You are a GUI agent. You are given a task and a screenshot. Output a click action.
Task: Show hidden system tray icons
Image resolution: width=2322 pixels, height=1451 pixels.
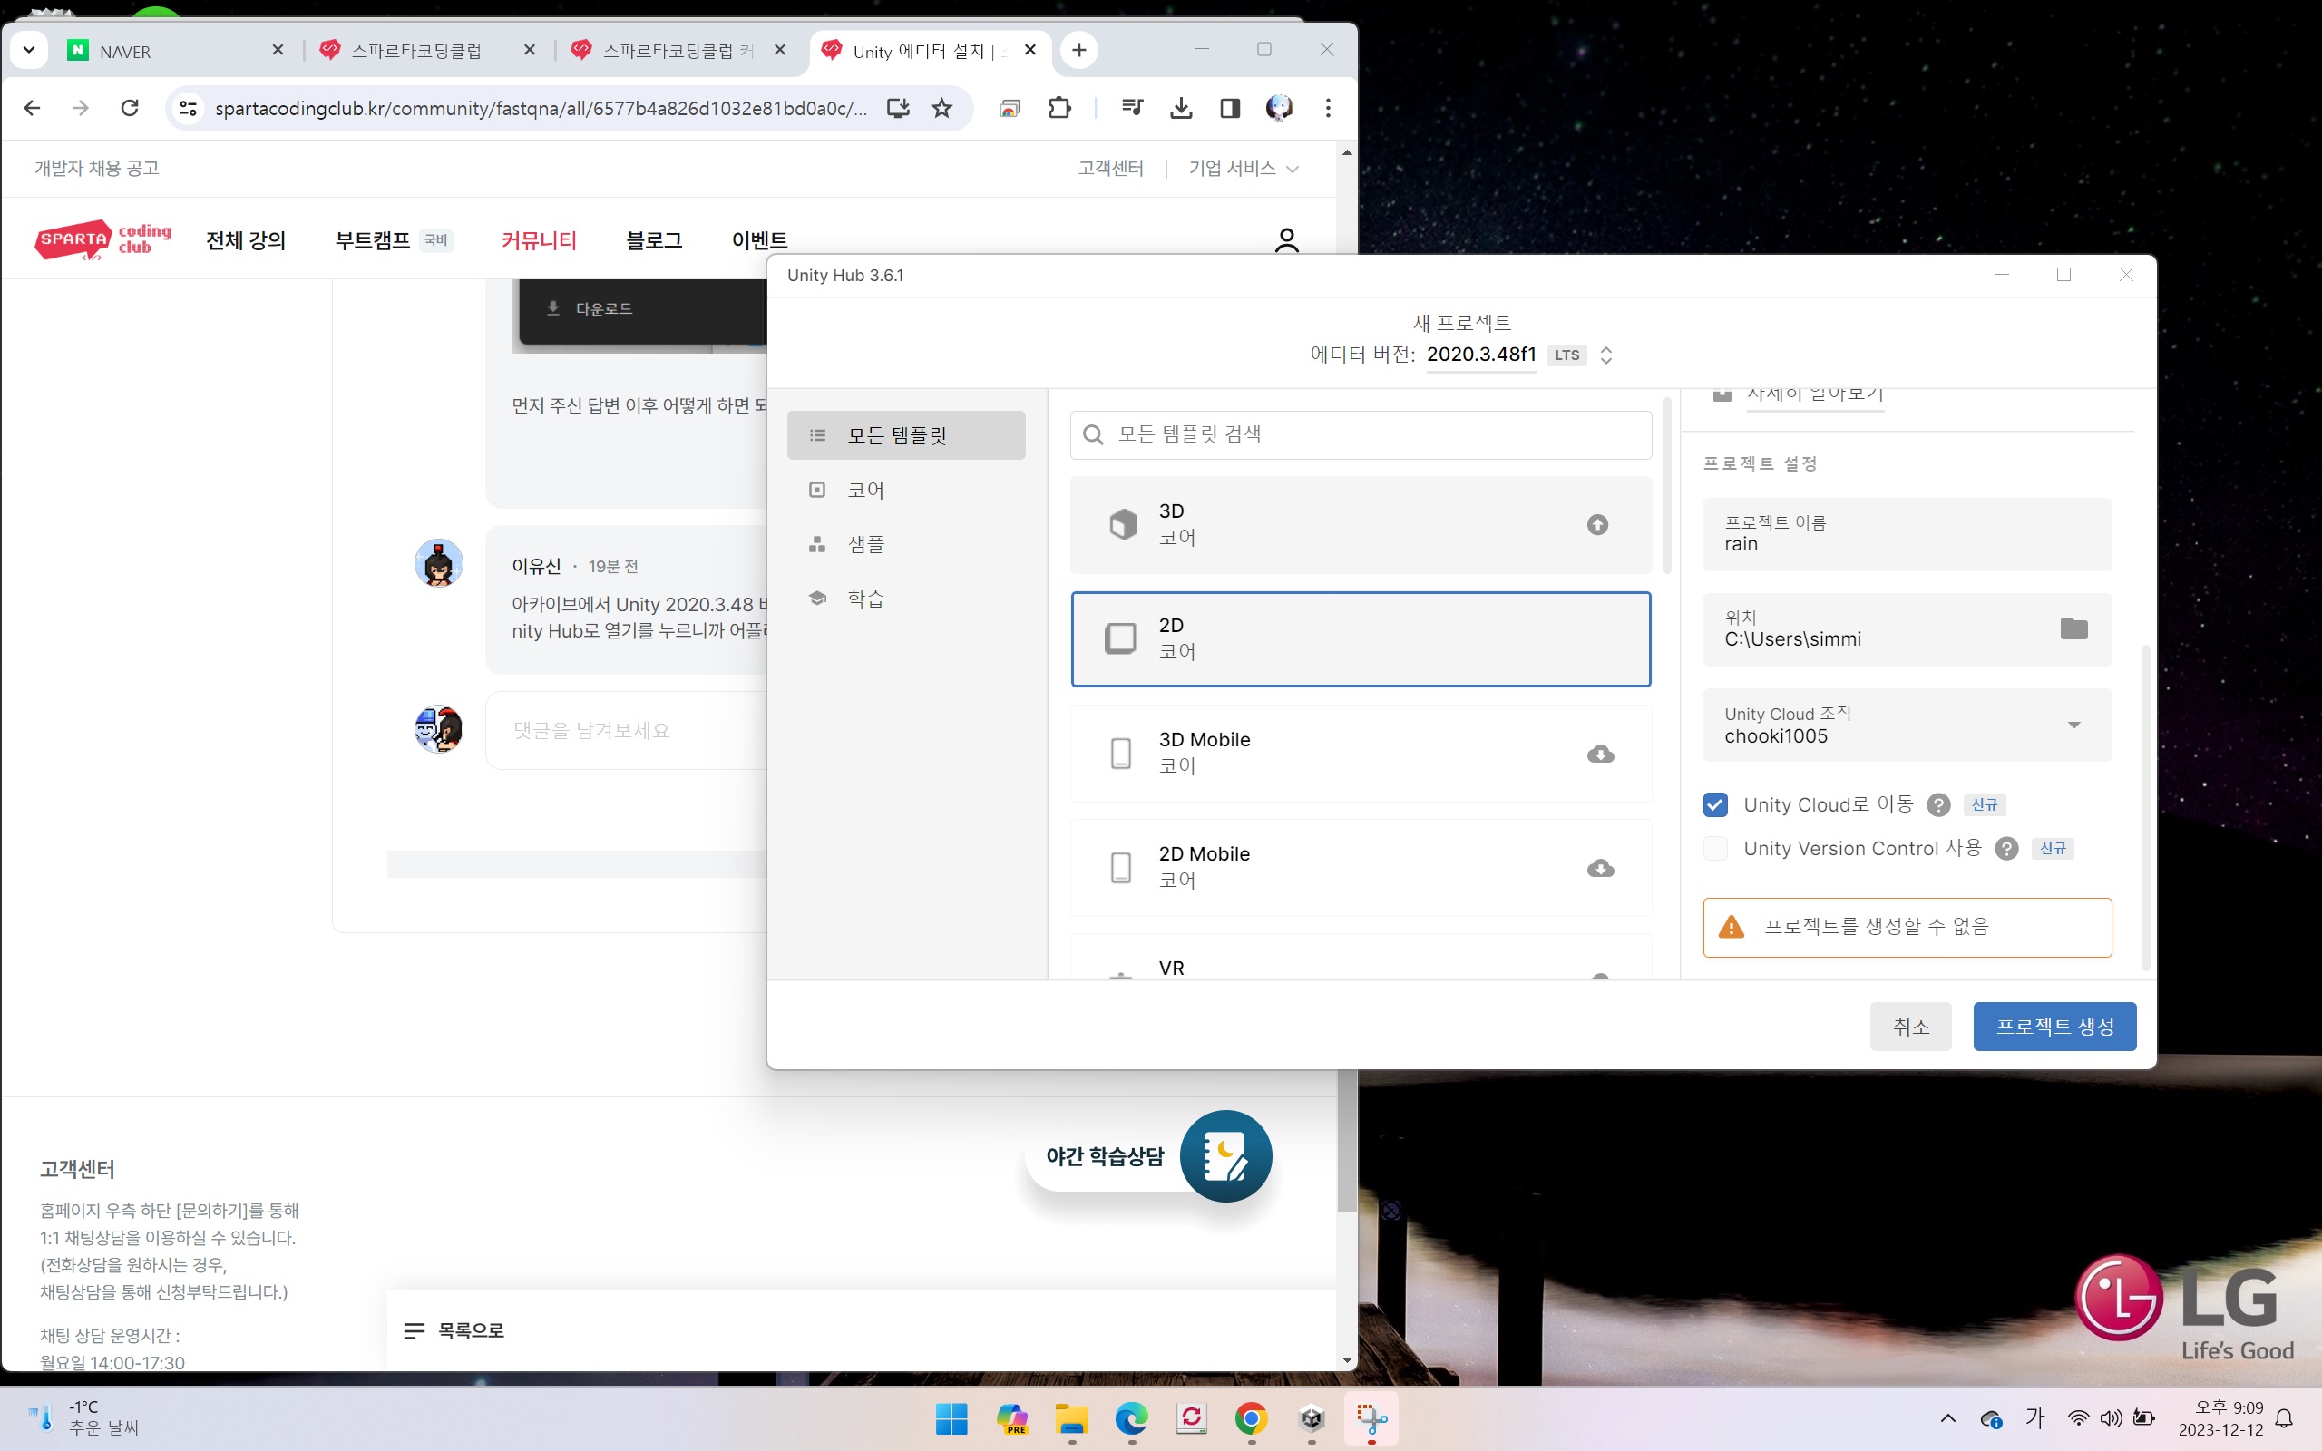1947,1418
